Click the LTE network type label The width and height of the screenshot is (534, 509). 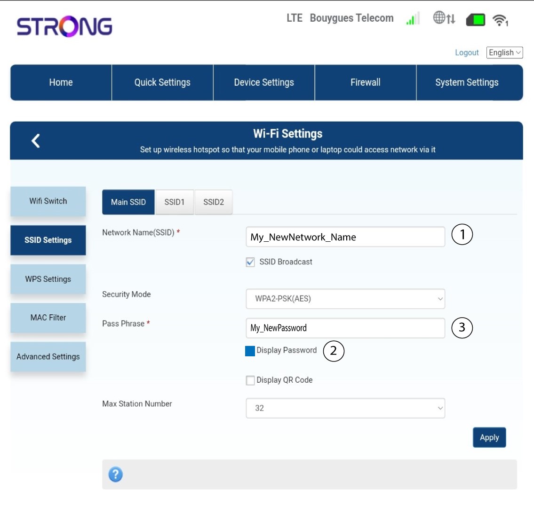294,18
